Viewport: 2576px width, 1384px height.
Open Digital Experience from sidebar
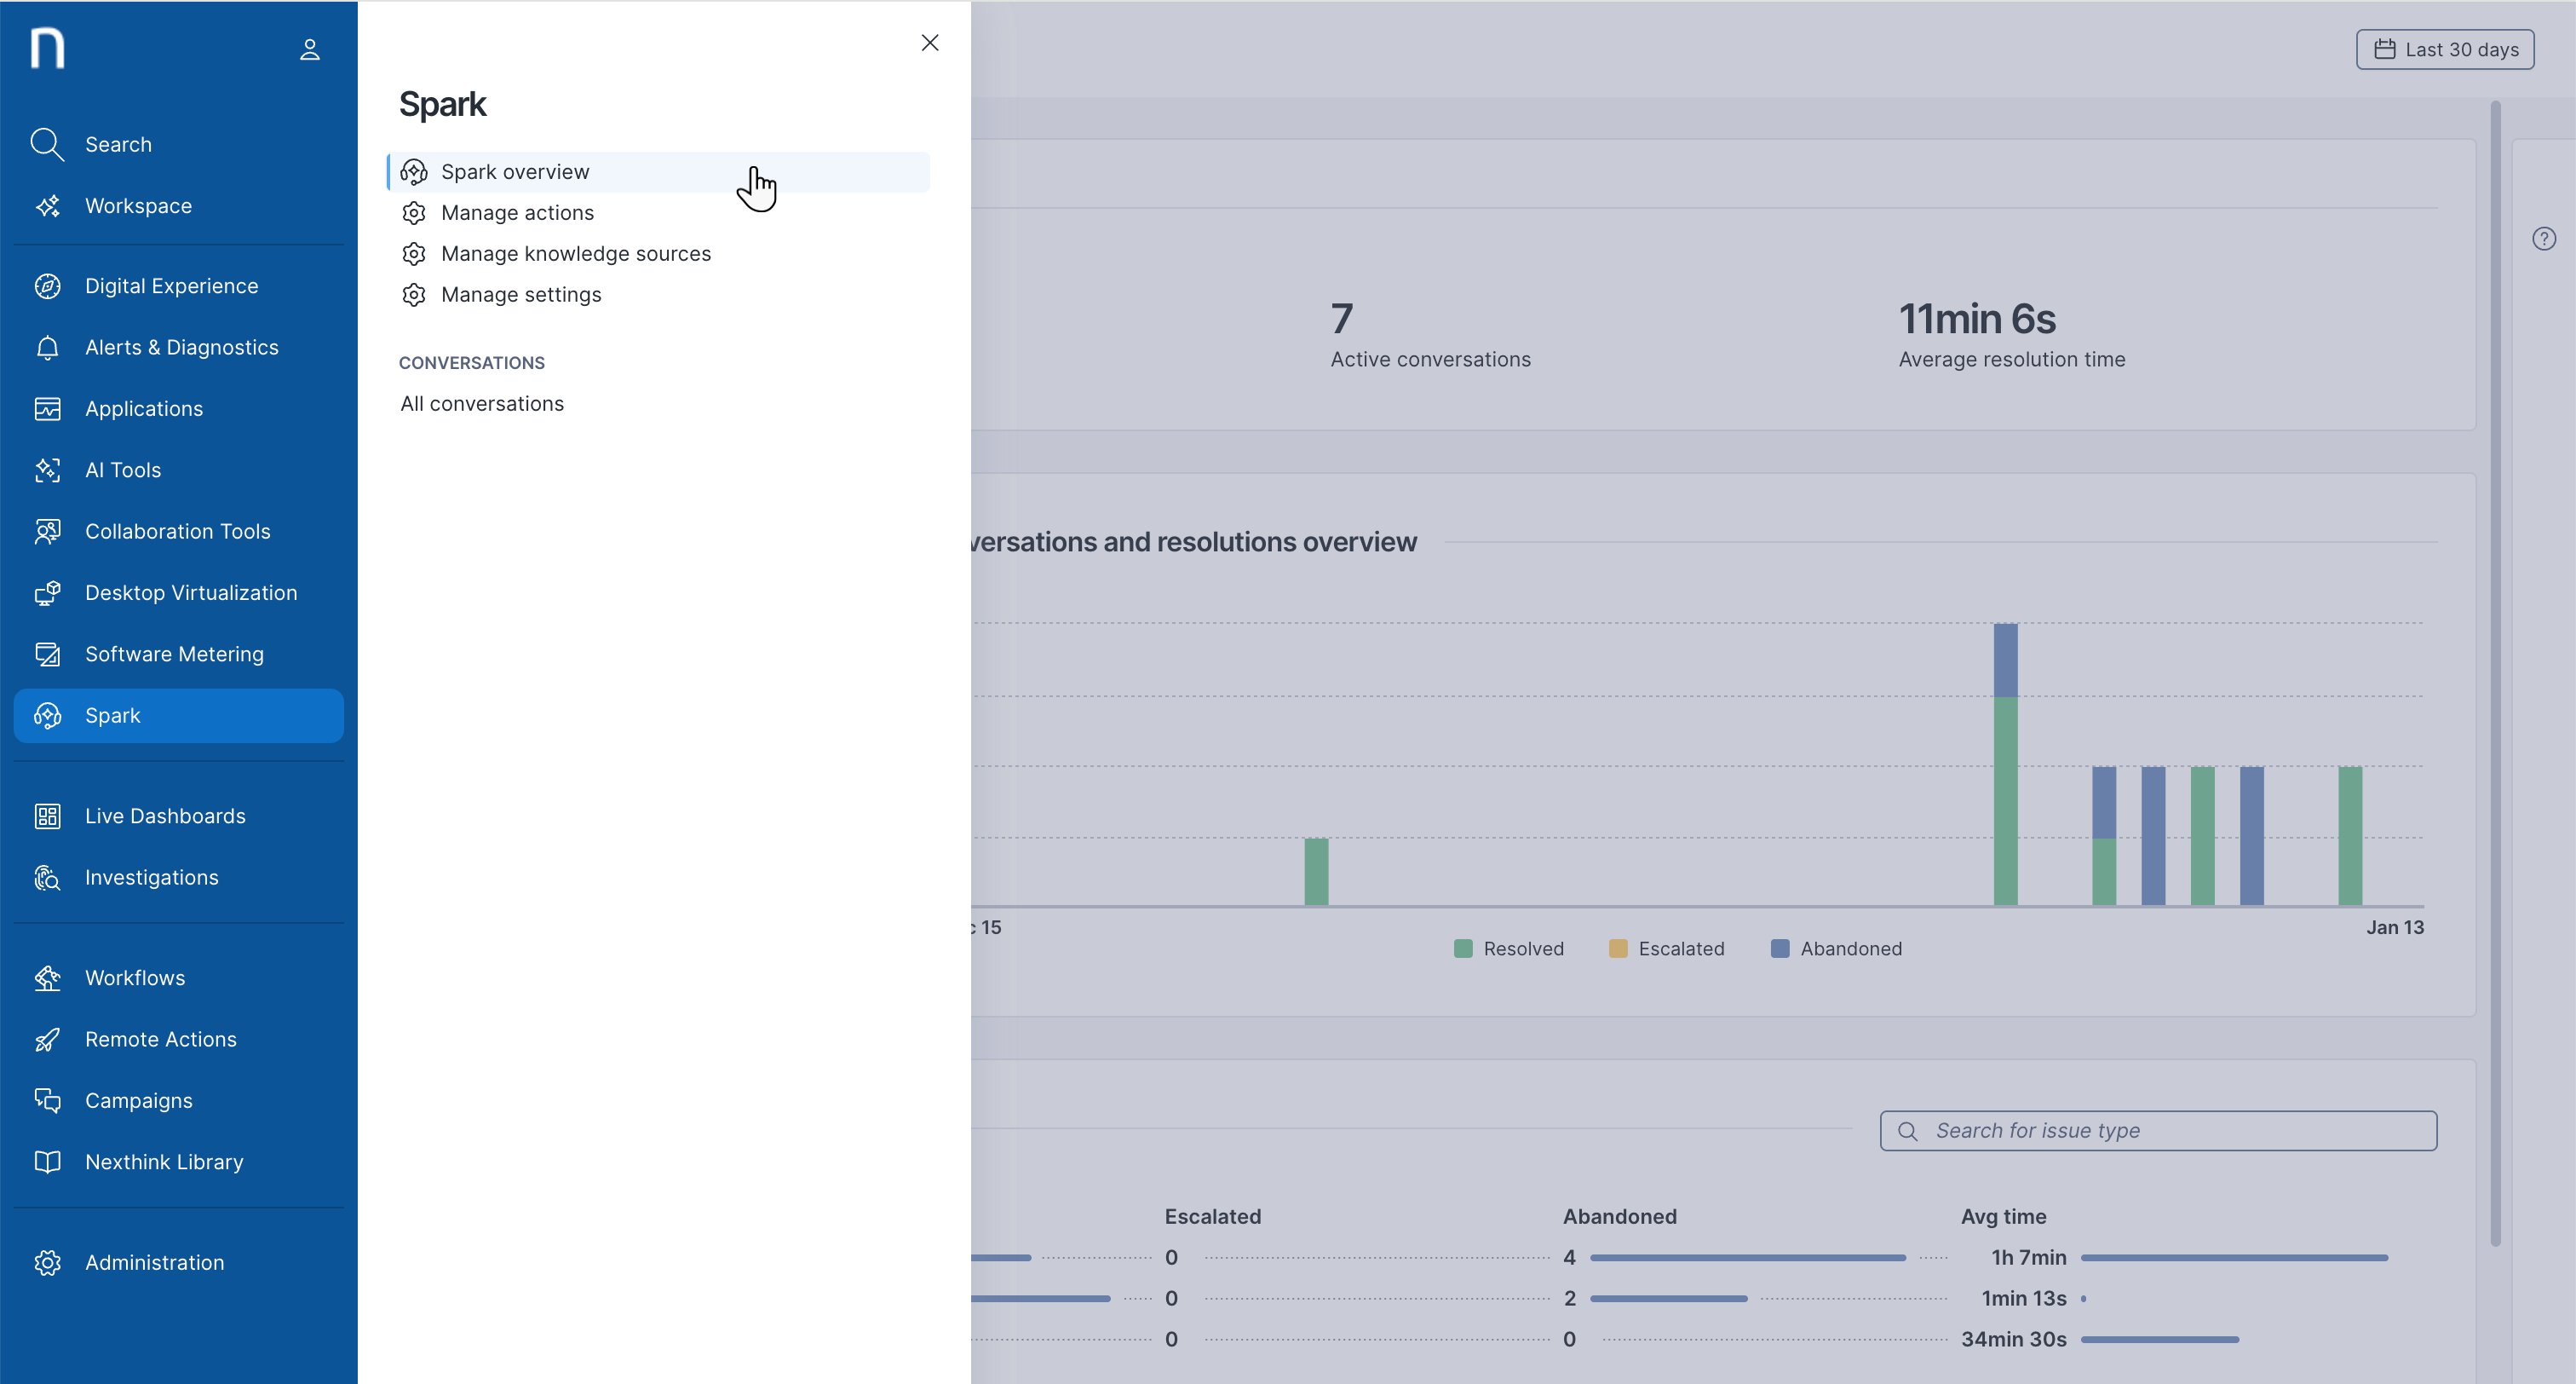[171, 286]
